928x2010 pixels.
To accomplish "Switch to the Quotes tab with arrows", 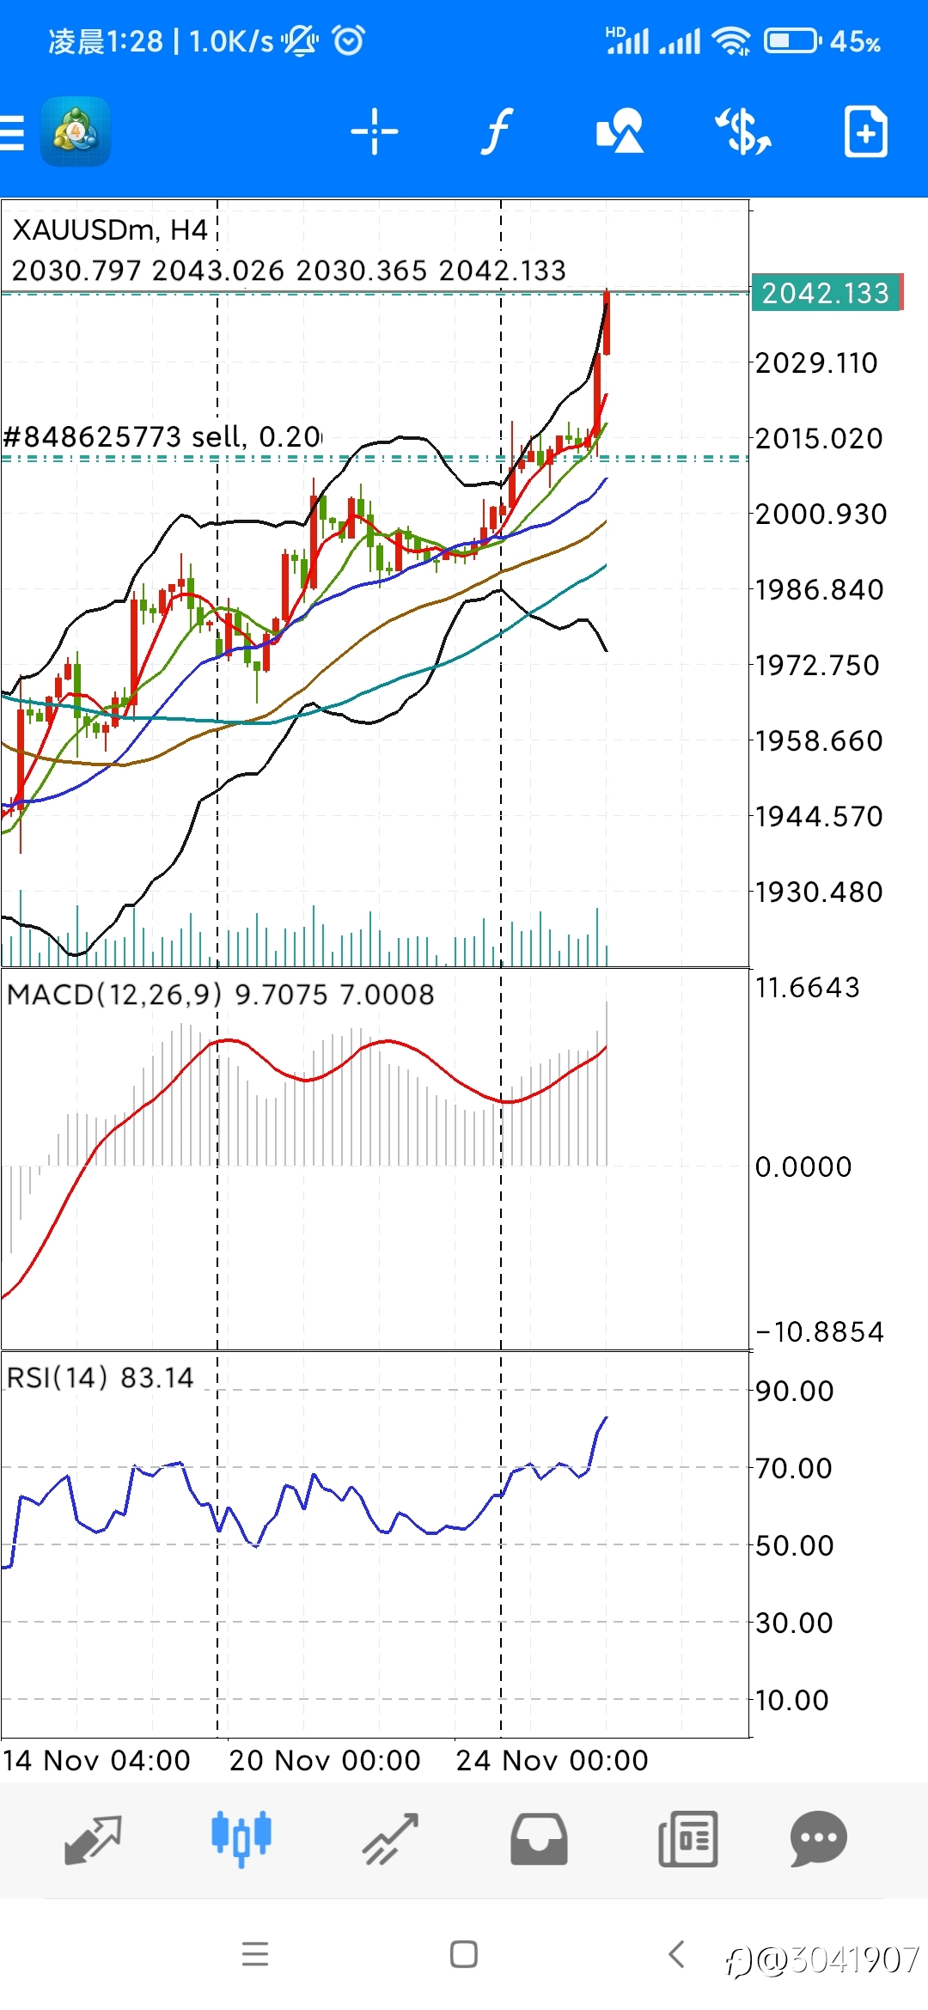I will (93, 1839).
